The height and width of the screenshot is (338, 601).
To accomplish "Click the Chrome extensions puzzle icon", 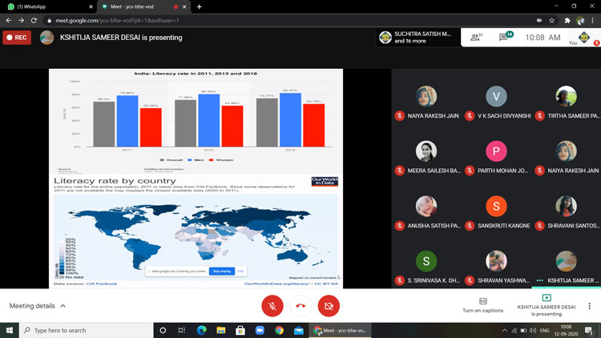I will click(x=567, y=20).
